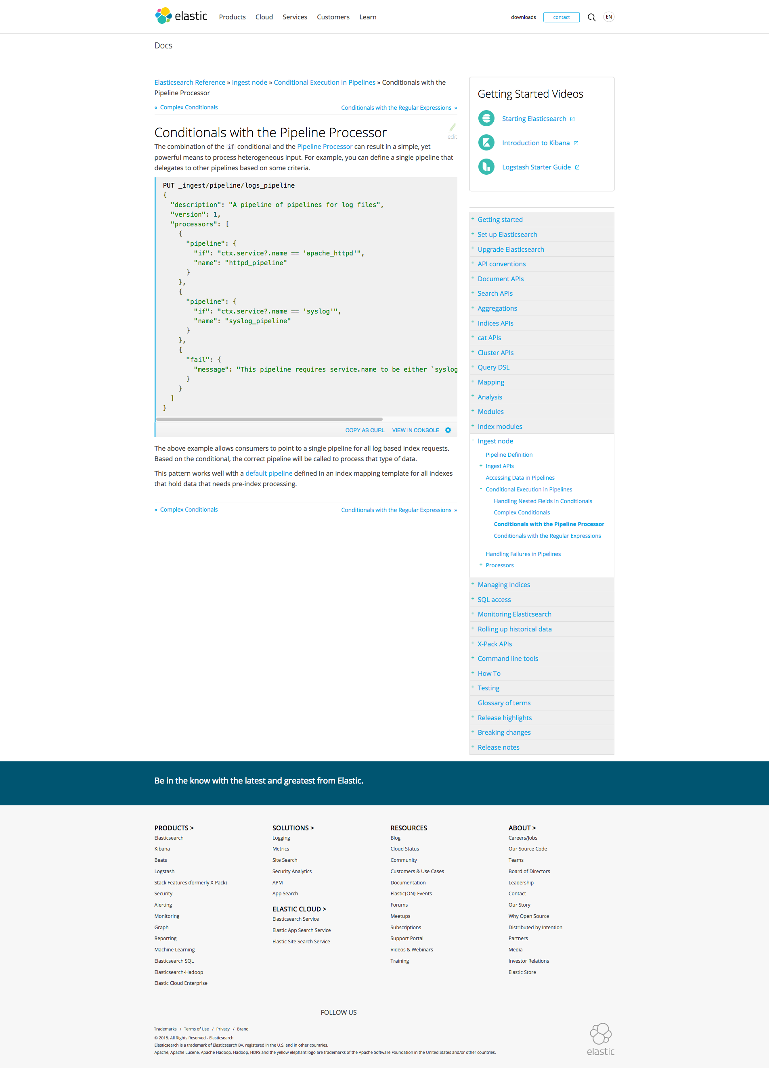This screenshot has width=769, height=1068.
Task: Click the code block horizontal scrollbar
Action: pos(269,419)
